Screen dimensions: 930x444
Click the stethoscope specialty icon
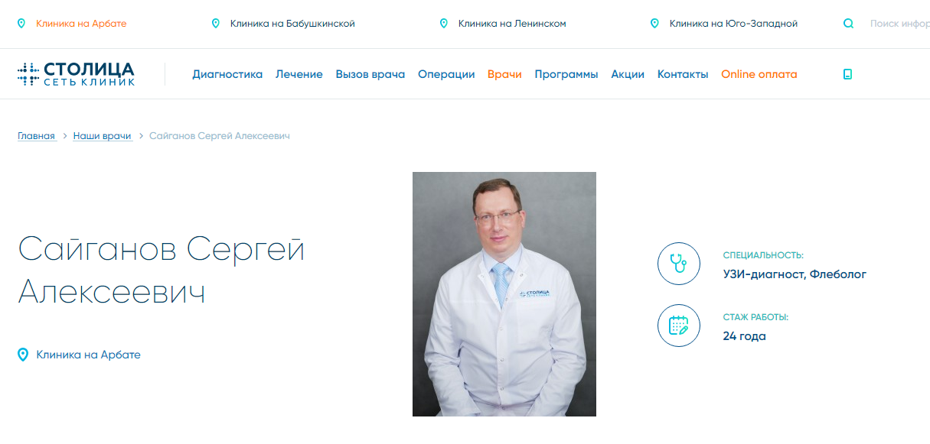point(678,264)
